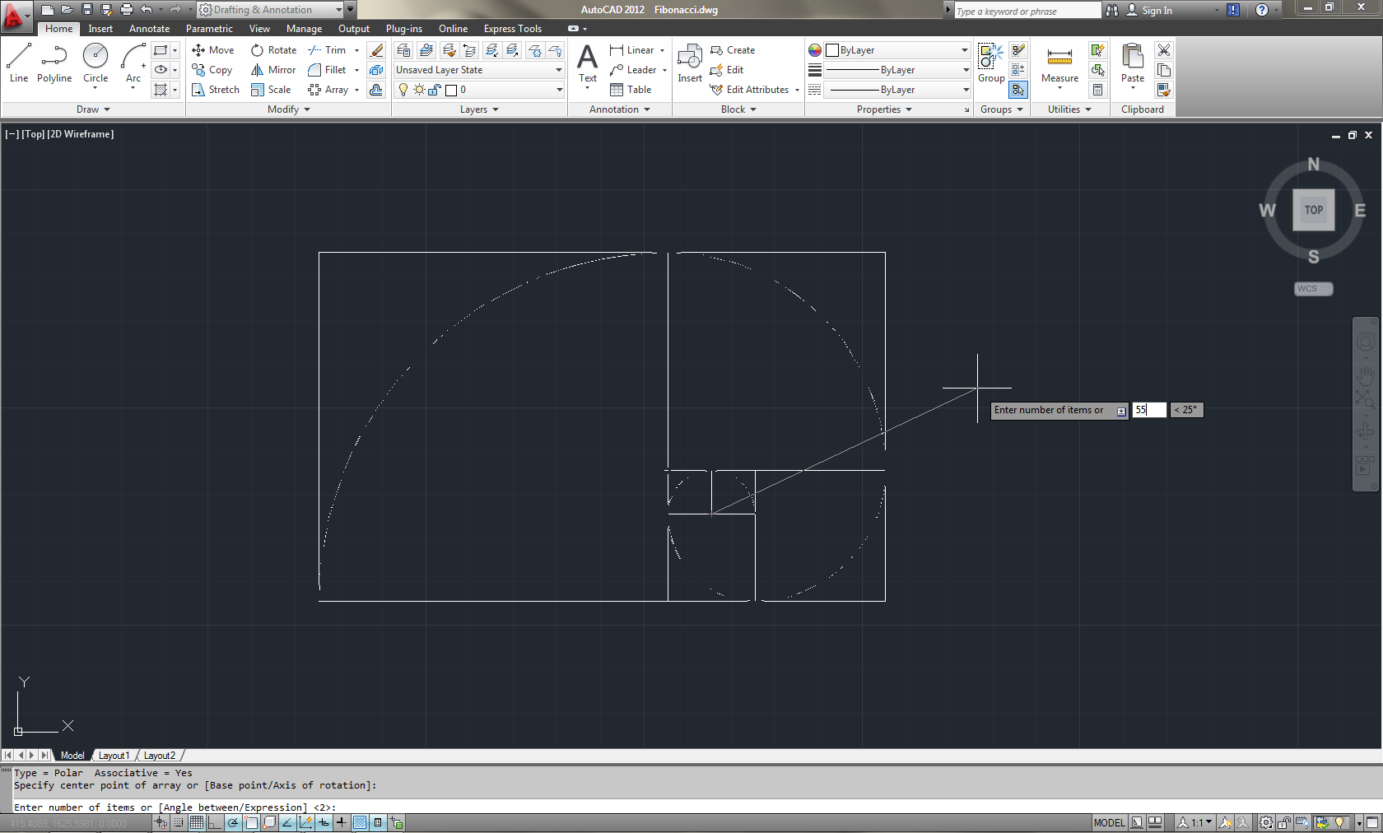This screenshot has height=833, width=1383.
Task: Click the TOP face of ViewCube
Action: coord(1313,210)
